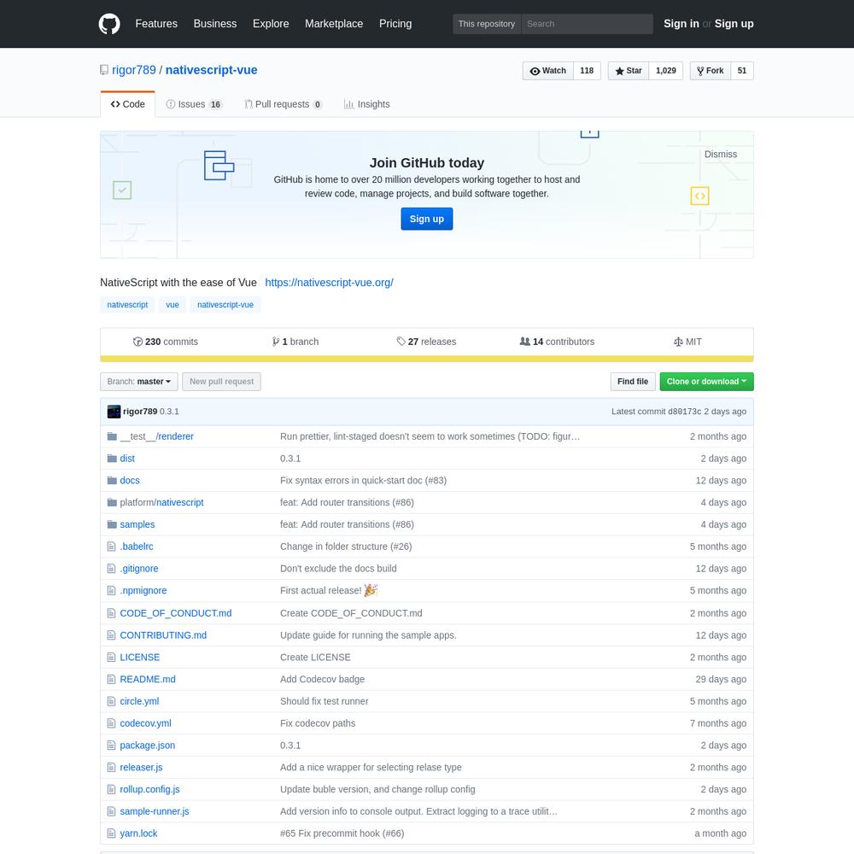The width and height of the screenshot is (854, 854).
Task: Click Sign in in the header
Action: click(x=681, y=24)
